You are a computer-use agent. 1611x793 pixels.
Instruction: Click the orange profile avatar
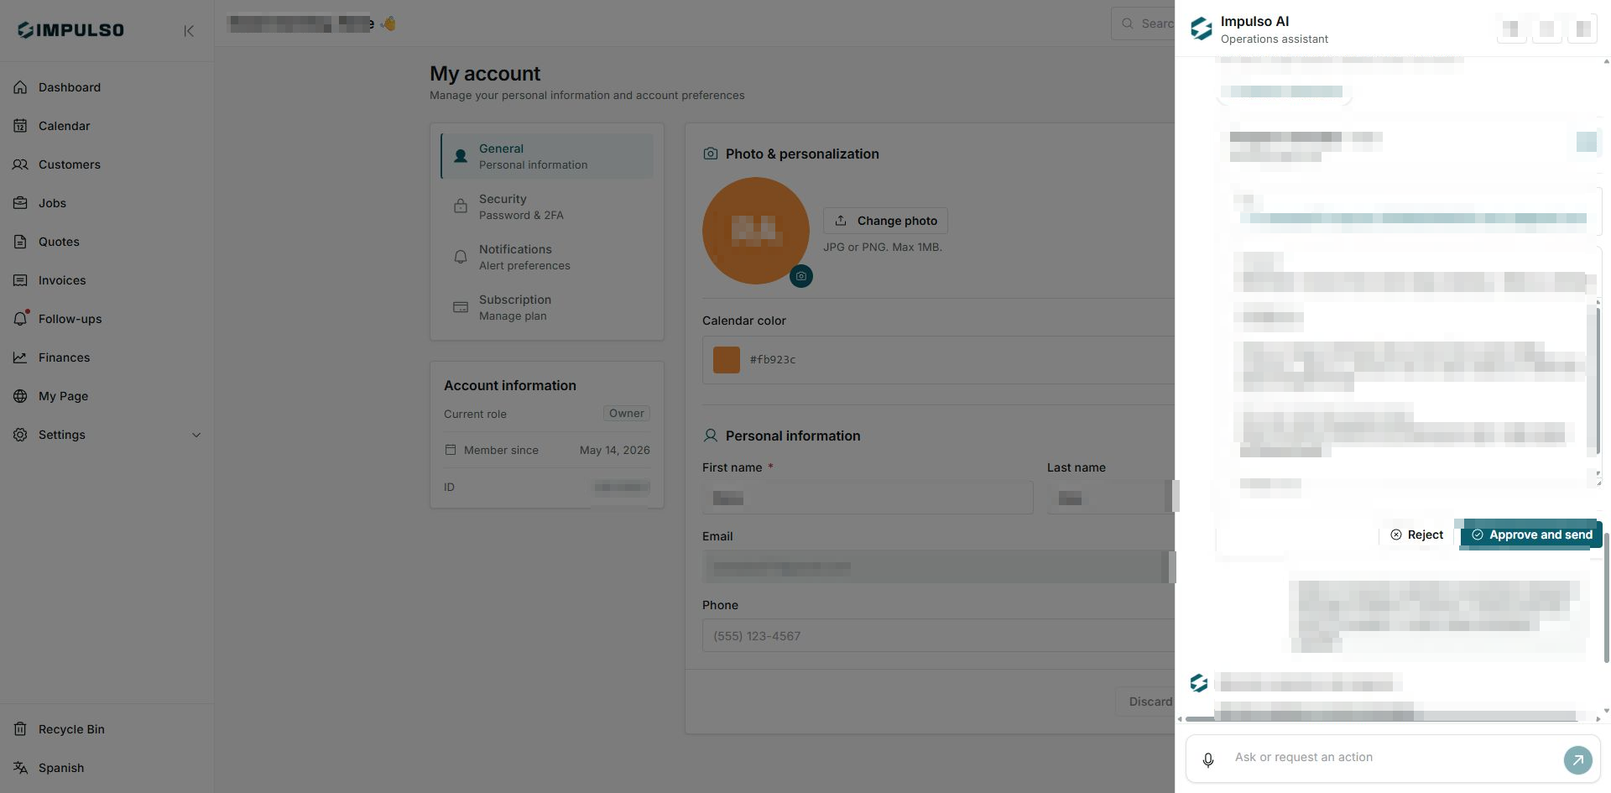[x=755, y=230]
